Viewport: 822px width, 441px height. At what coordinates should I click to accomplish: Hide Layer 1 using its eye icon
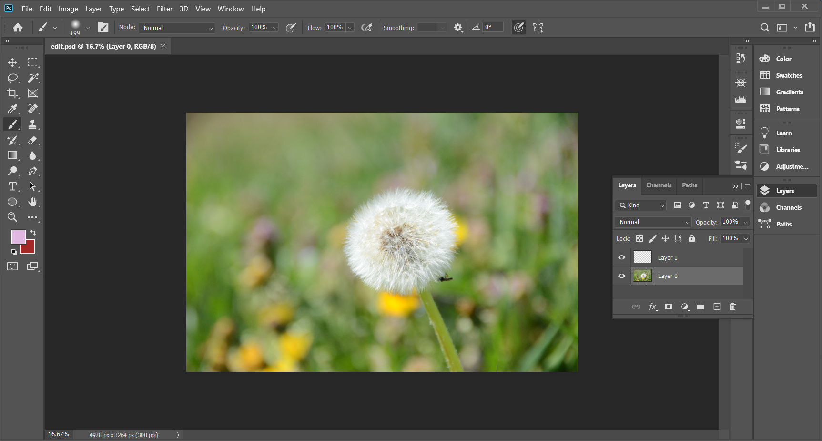[622, 257]
